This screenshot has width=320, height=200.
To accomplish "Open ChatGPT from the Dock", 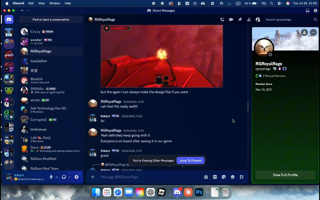I will point(150,192).
